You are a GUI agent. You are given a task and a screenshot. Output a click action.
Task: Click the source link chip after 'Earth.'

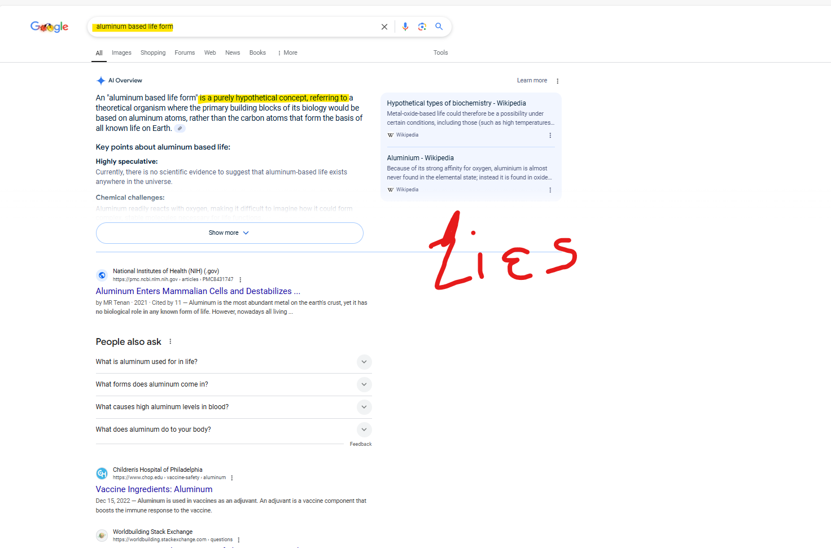tap(180, 129)
